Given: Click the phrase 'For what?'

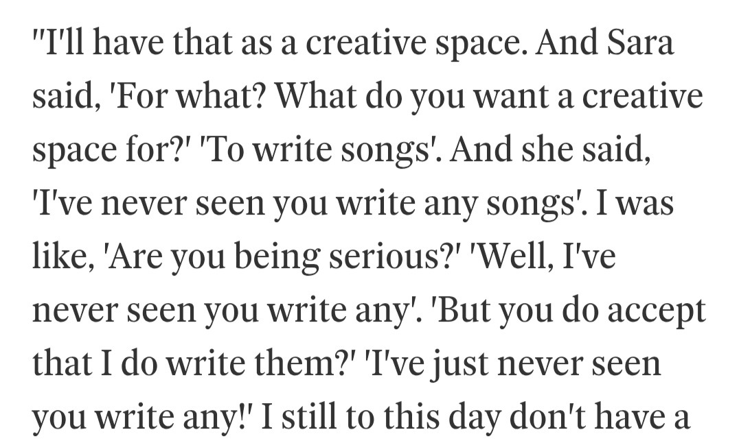Looking at the screenshot, I should pyautogui.click(x=186, y=95).
